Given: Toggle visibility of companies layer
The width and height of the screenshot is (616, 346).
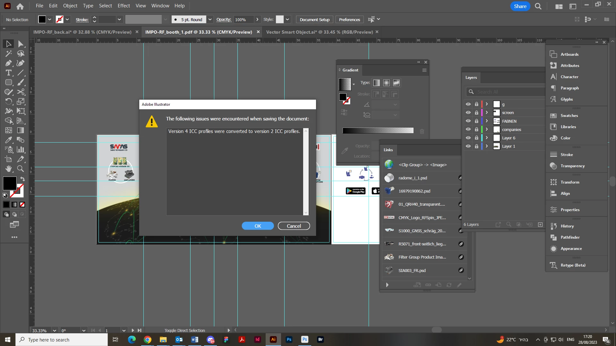Looking at the screenshot, I should (x=468, y=129).
